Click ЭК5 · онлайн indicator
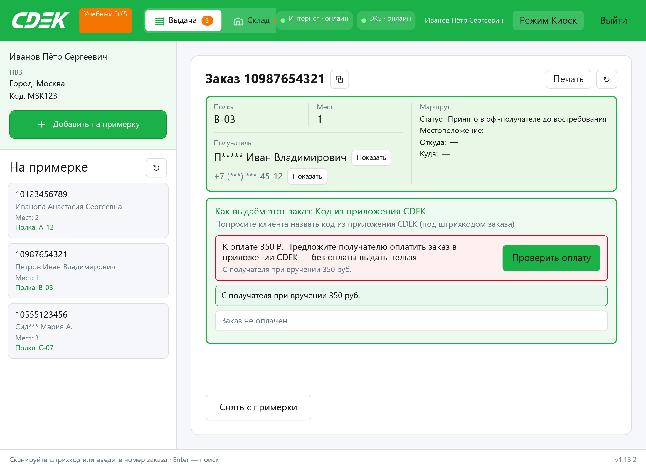This screenshot has height=470, width=646. [386, 21]
